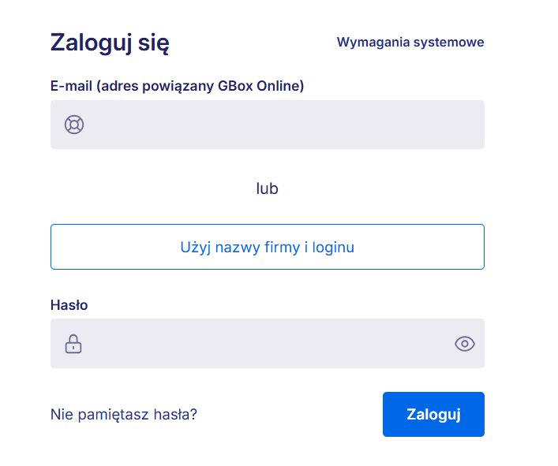
Task: Submit the login form with Zaloguj
Action: click(x=433, y=414)
